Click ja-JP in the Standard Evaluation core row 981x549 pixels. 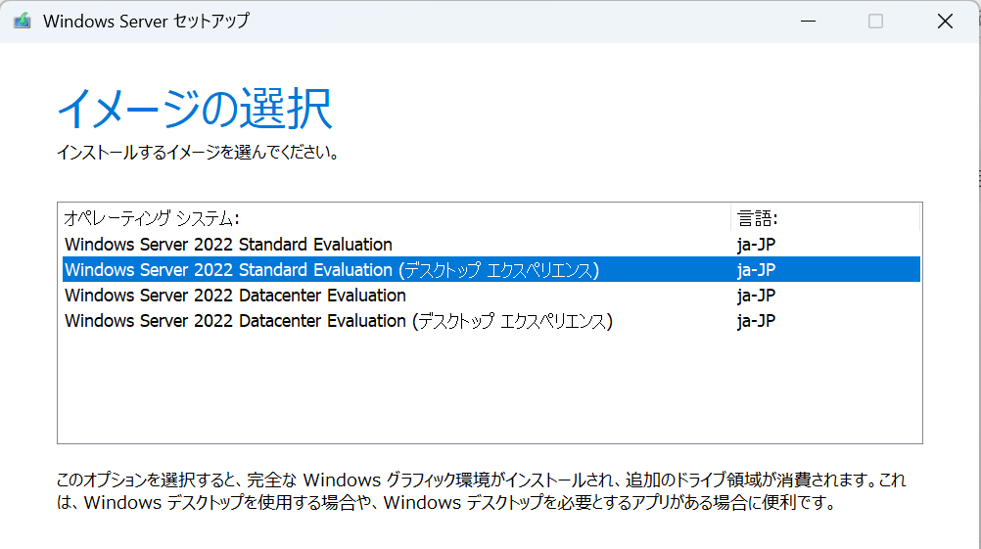point(756,245)
